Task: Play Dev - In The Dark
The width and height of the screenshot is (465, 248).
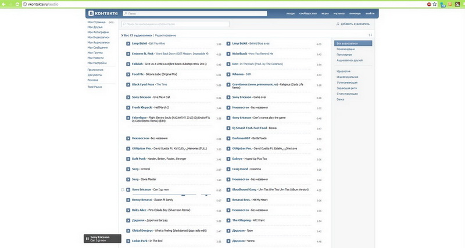Action: (x=228, y=64)
